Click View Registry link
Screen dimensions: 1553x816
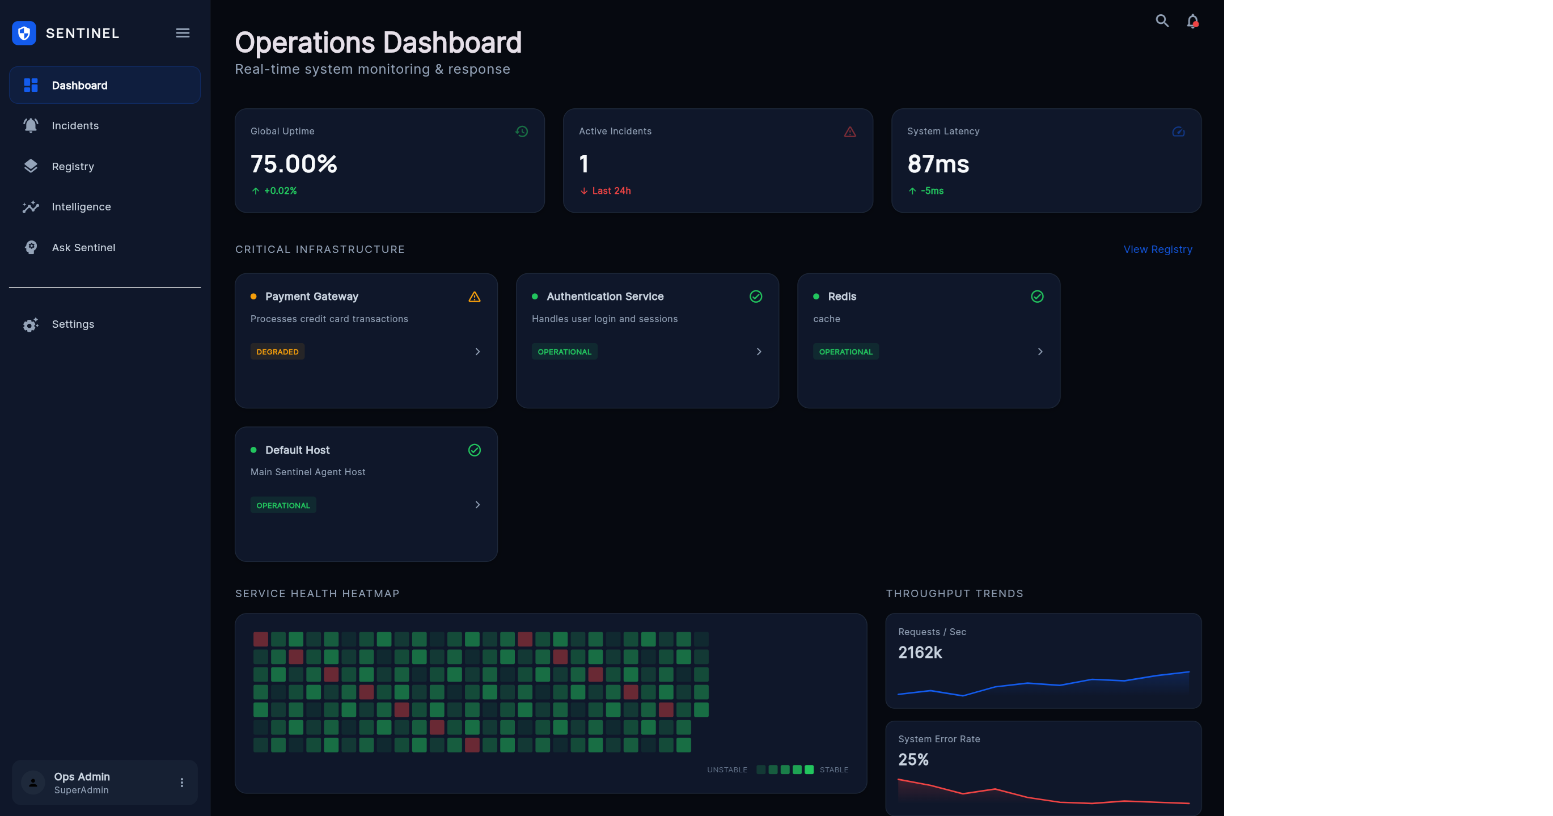1157,249
